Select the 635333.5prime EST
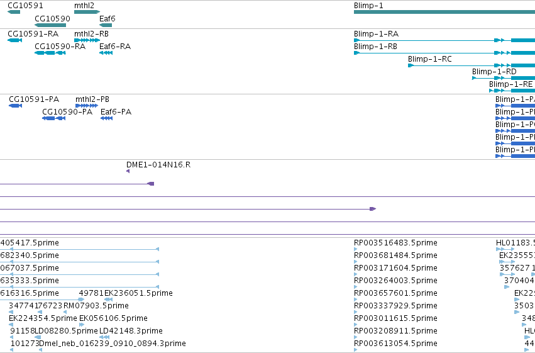Screen dimensions: 535x353 tap(79, 287)
